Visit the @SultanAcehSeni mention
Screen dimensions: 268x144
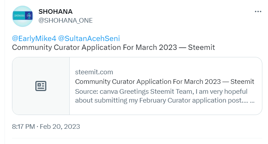[89, 38]
